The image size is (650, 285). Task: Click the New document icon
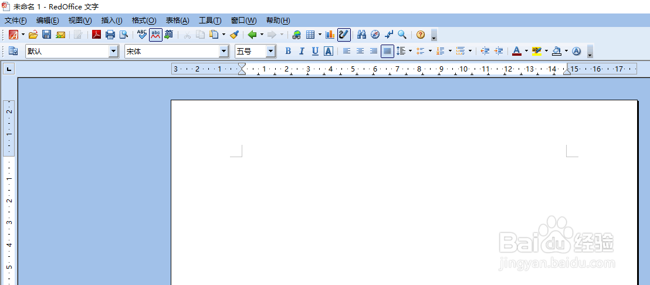click(x=13, y=35)
